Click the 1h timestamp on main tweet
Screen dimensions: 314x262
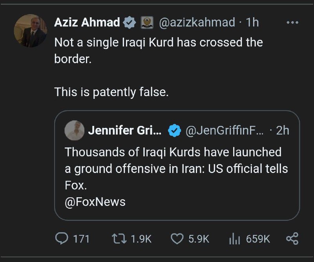pos(252,23)
